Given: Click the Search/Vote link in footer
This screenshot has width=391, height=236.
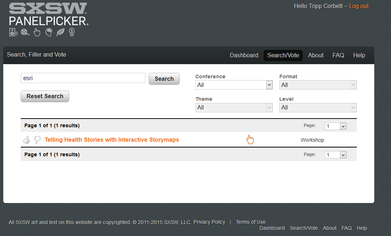Looking at the screenshot, I should (304, 228).
